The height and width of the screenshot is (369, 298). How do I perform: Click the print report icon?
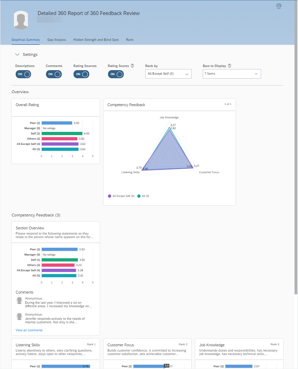[278, 6]
